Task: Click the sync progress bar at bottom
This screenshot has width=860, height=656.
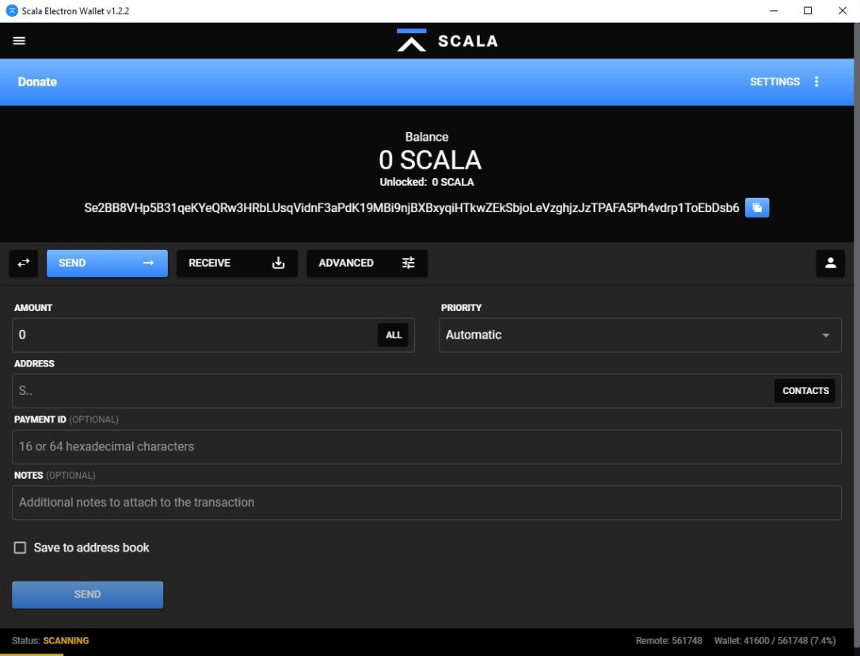Action: pos(32,654)
